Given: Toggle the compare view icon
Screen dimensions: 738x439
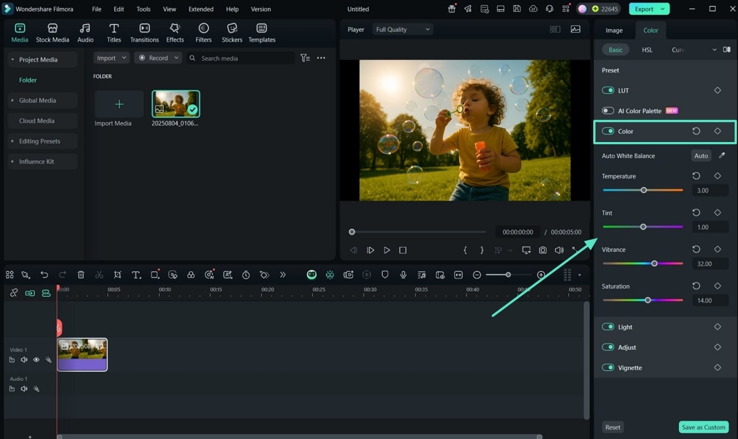Looking at the screenshot, I should [727, 50].
